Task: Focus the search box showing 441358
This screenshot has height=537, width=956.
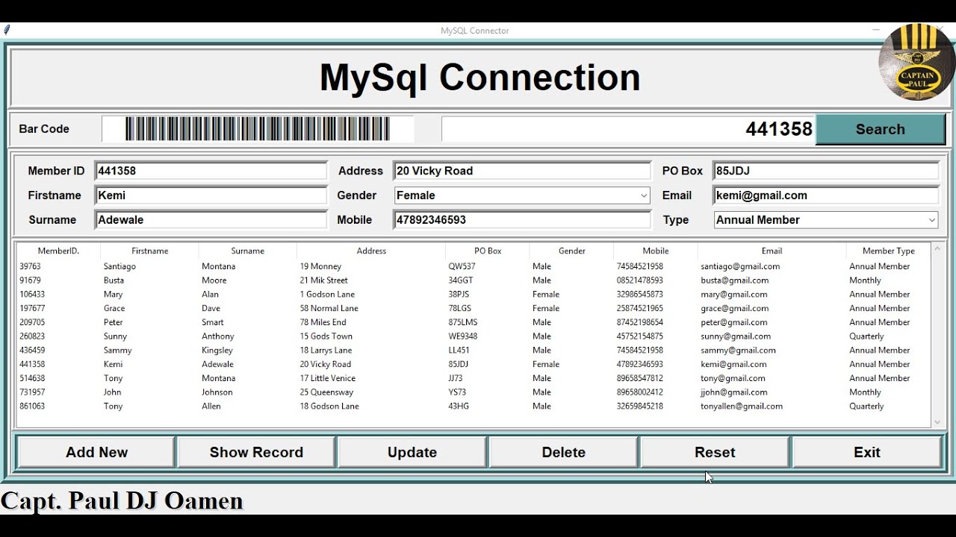Action: [628, 129]
